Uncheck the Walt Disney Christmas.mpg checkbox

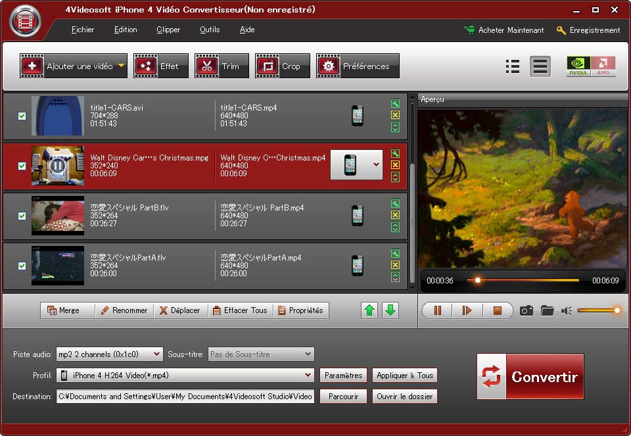point(22,166)
